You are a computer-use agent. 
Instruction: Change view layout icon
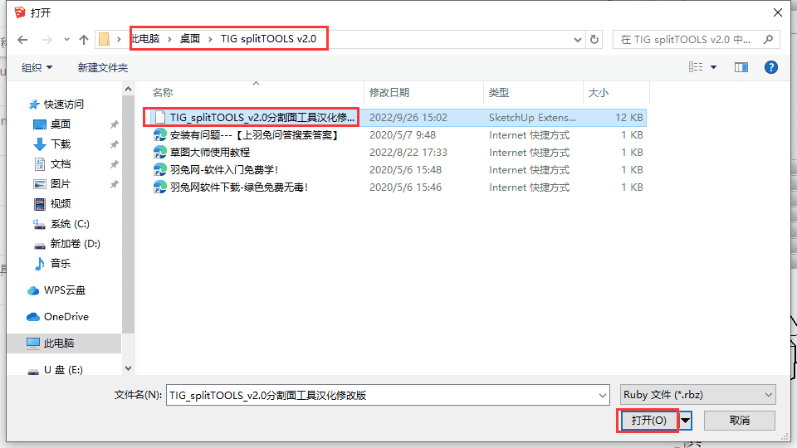(696, 67)
